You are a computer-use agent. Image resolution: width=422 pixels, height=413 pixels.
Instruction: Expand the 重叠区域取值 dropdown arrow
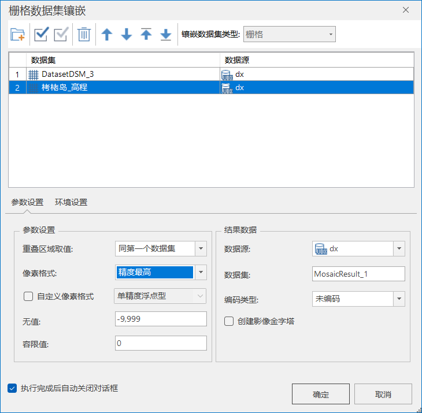pos(201,248)
